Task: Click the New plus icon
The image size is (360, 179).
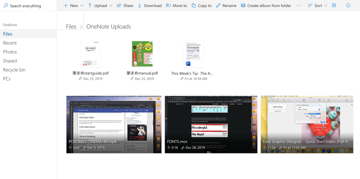Action: tap(66, 5)
